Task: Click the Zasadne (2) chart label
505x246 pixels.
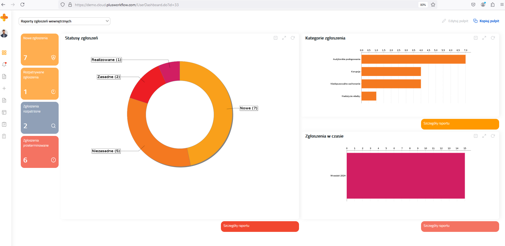Action: 108,77
